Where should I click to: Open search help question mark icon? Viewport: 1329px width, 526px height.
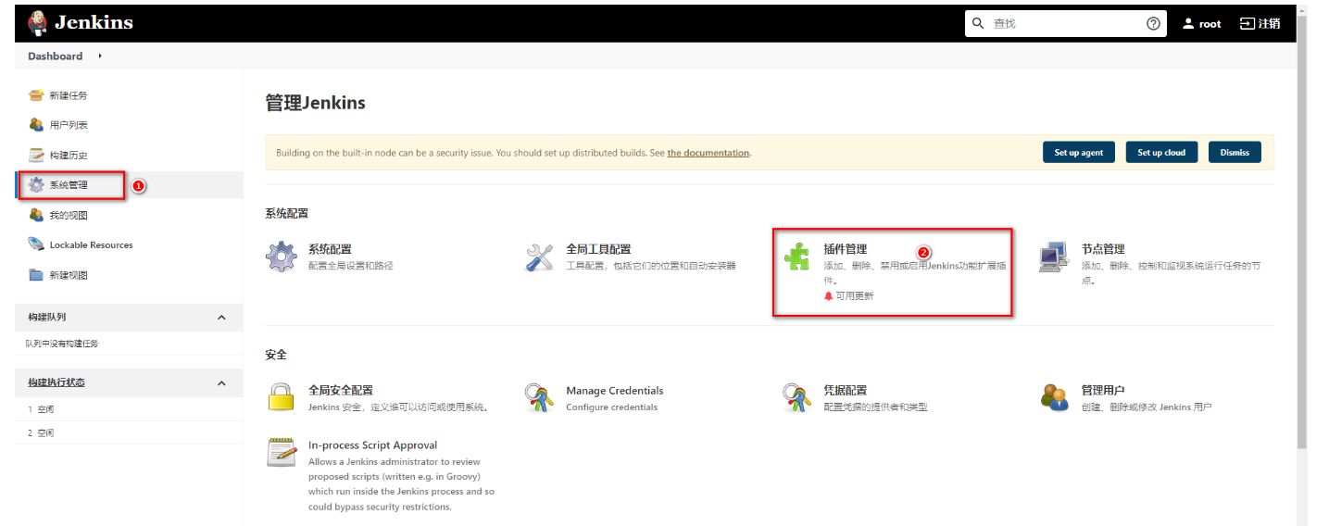[1153, 24]
